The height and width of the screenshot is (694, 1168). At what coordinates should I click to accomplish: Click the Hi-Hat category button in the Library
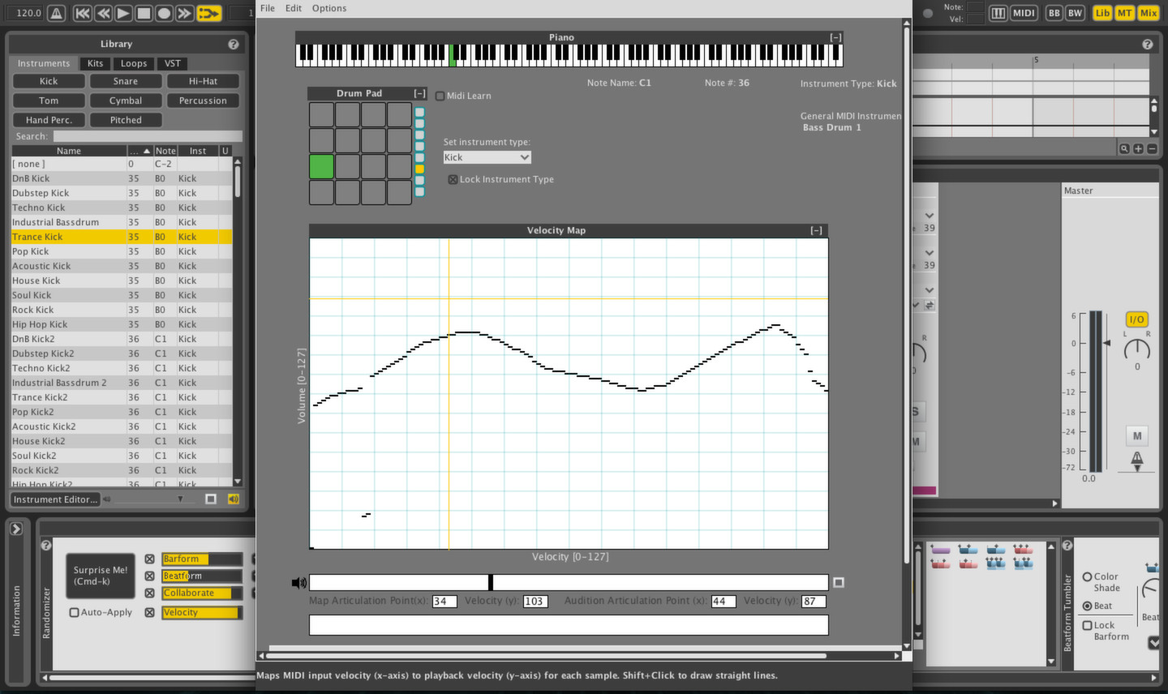coord(202,80)
